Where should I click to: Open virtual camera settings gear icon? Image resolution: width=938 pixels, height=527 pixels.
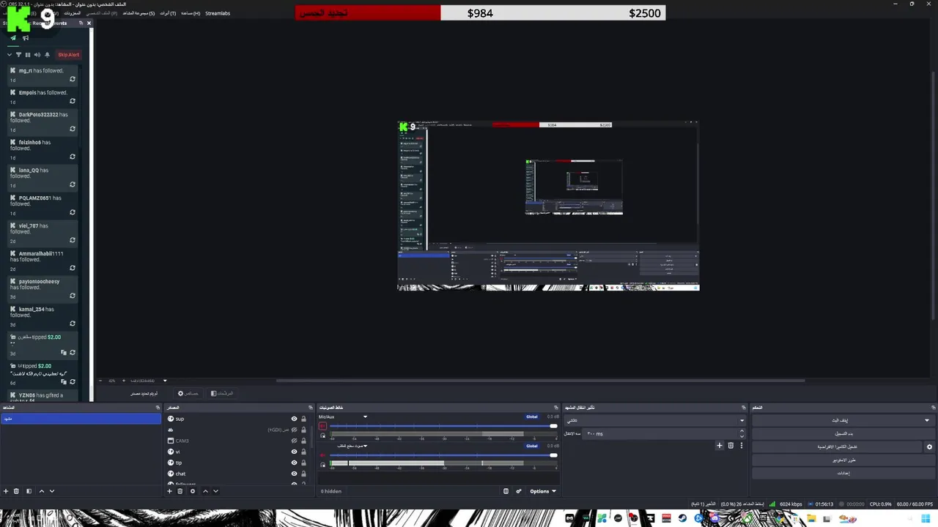tap(929, 446)
